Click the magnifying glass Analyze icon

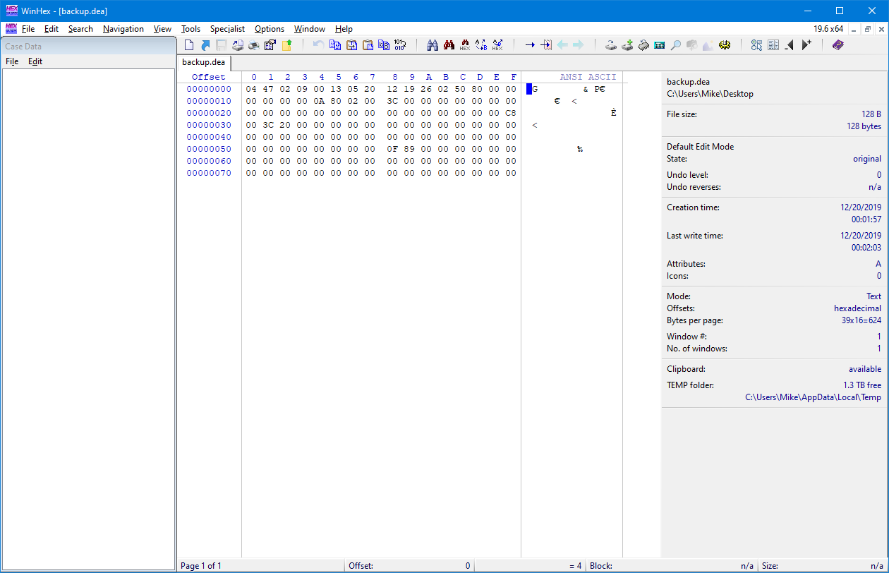[x=676, y=45]
